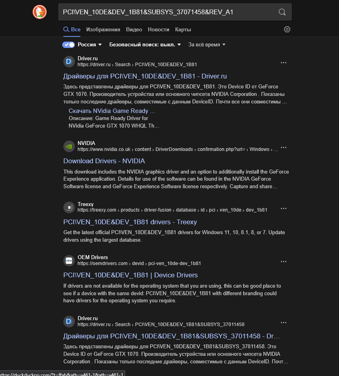339x376 pixels.
Task: Toggle the Россия region switch off
Action: [x=69, y=45]
